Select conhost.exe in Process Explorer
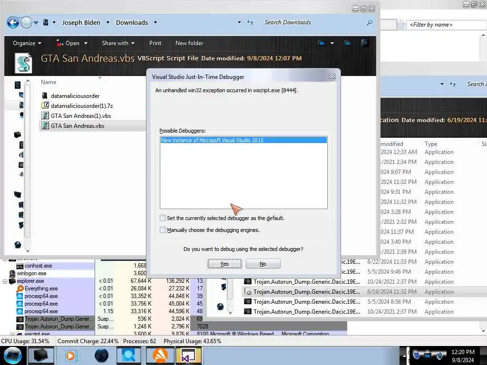This screenshot has width=487, height=365. click(38, 266)
